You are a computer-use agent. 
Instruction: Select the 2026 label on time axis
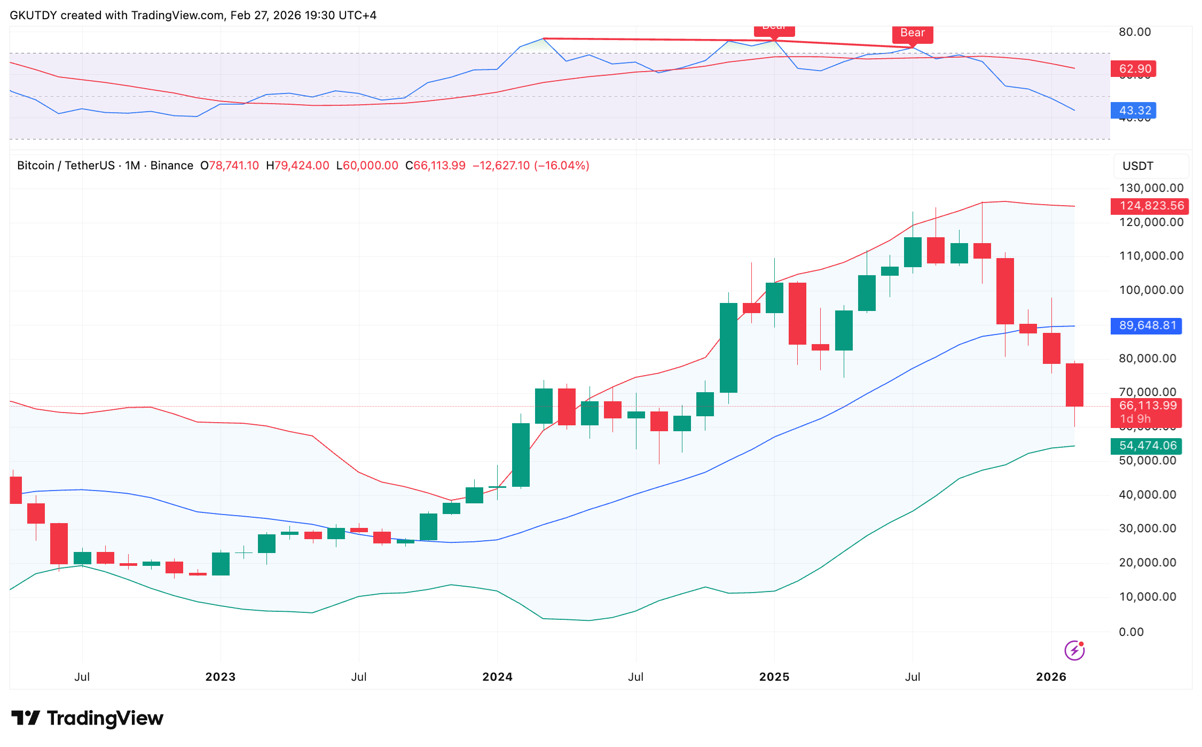1051,676
